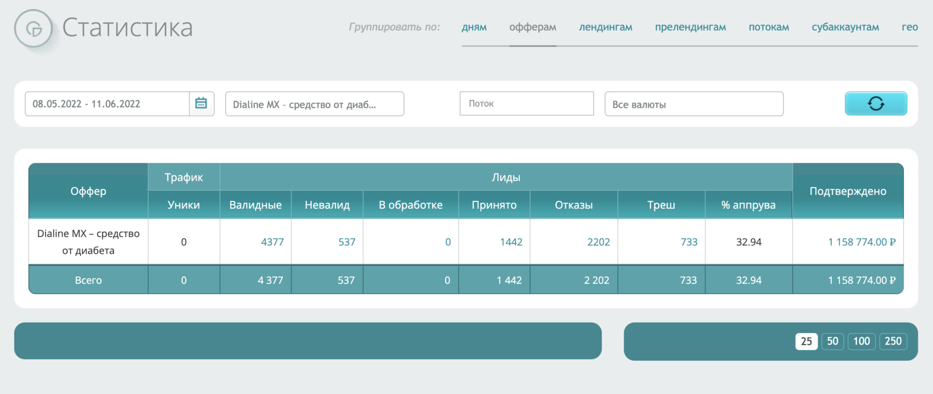Click the Статистика page title
The width and height of the screenshot is (933, 394).
[128, 28]
